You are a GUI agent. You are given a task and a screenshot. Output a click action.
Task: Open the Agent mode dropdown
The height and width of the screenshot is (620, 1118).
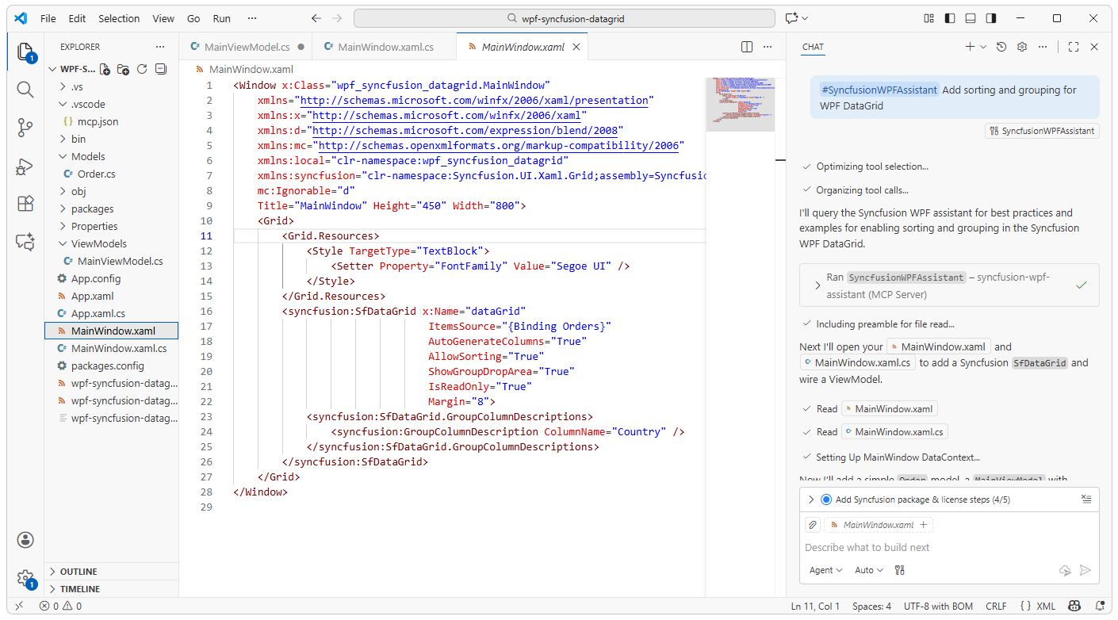coord(825,570)
